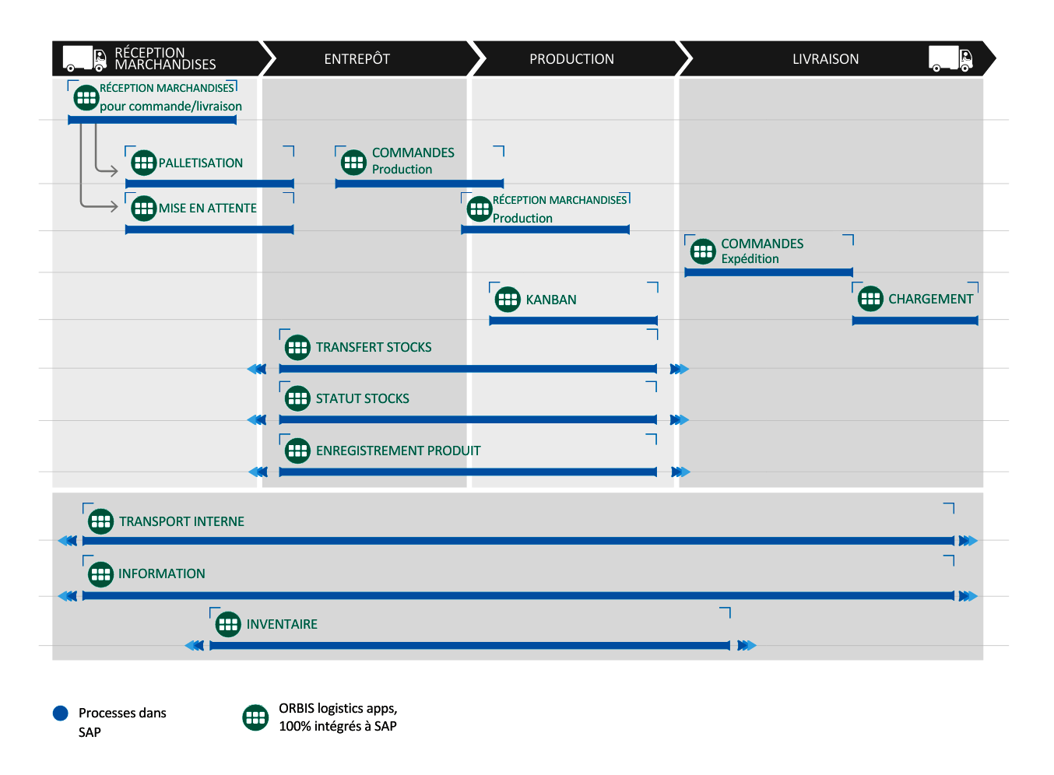Click the left arrows of Transfert Stocks bar
Screen dimensions: 1054x775
point(257,369)
